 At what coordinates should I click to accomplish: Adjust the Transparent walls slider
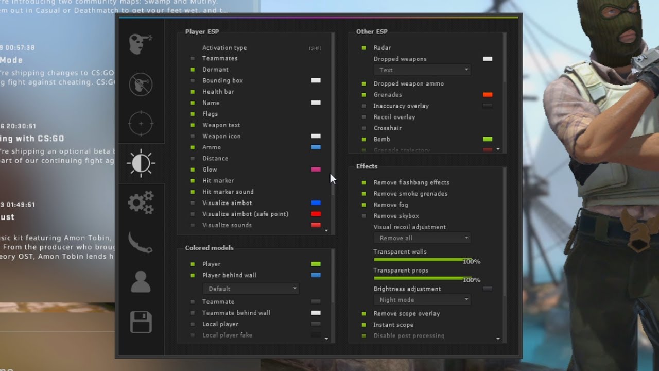(422, 259)
